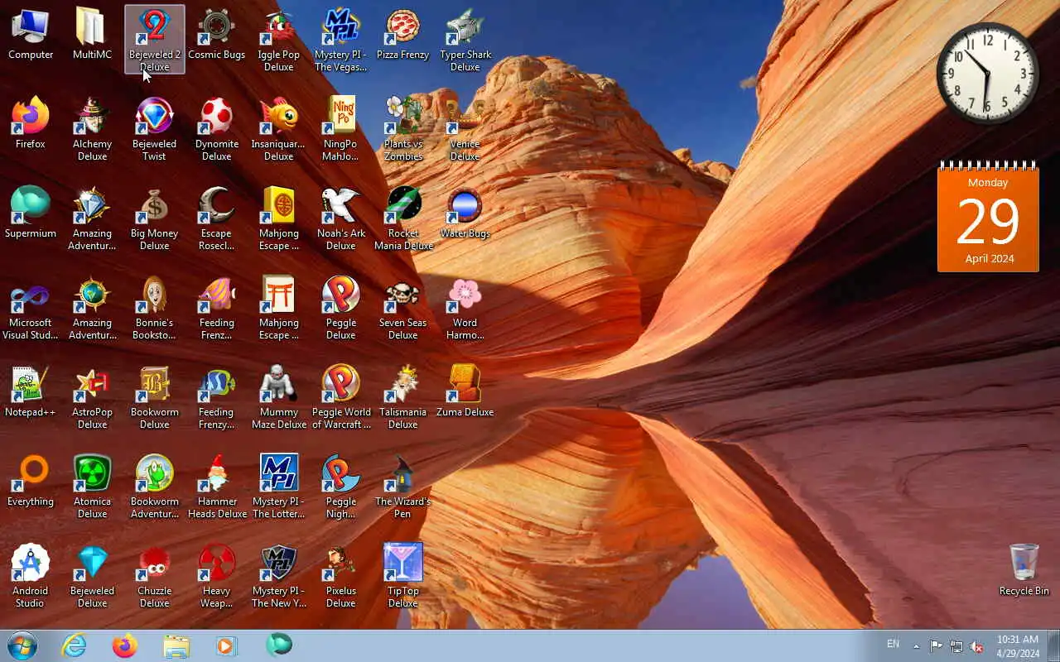This screenshot has height=662, width=1060.
Task: Select the Water Bugs shortcut
Action: point(465,213)
